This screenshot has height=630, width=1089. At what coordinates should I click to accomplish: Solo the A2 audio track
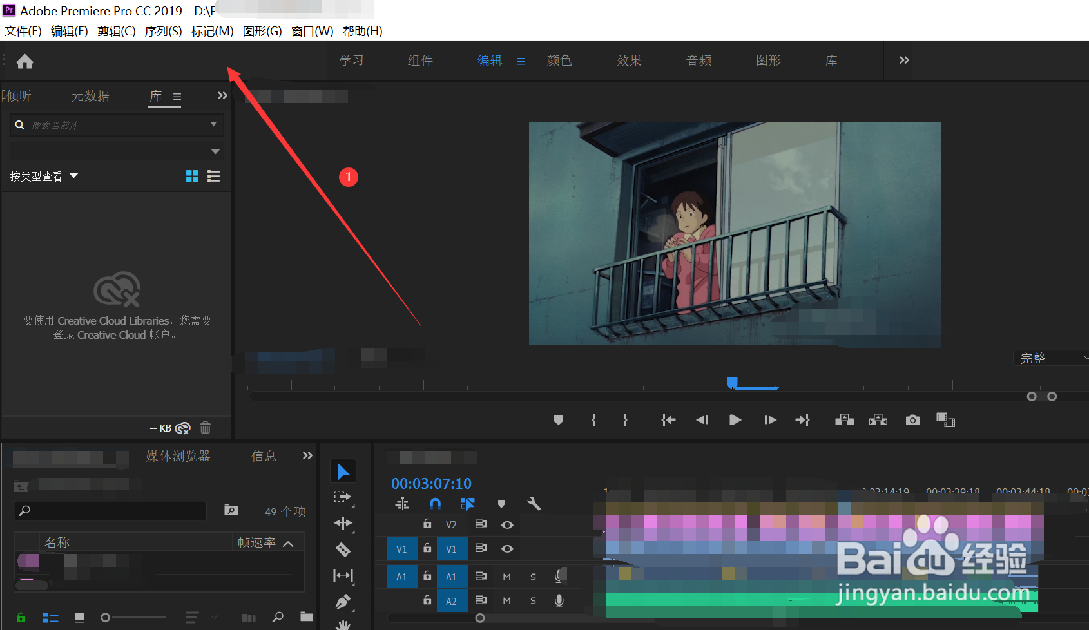tap(533, 600)
